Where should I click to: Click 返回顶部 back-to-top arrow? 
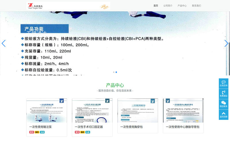click(224, 115)
